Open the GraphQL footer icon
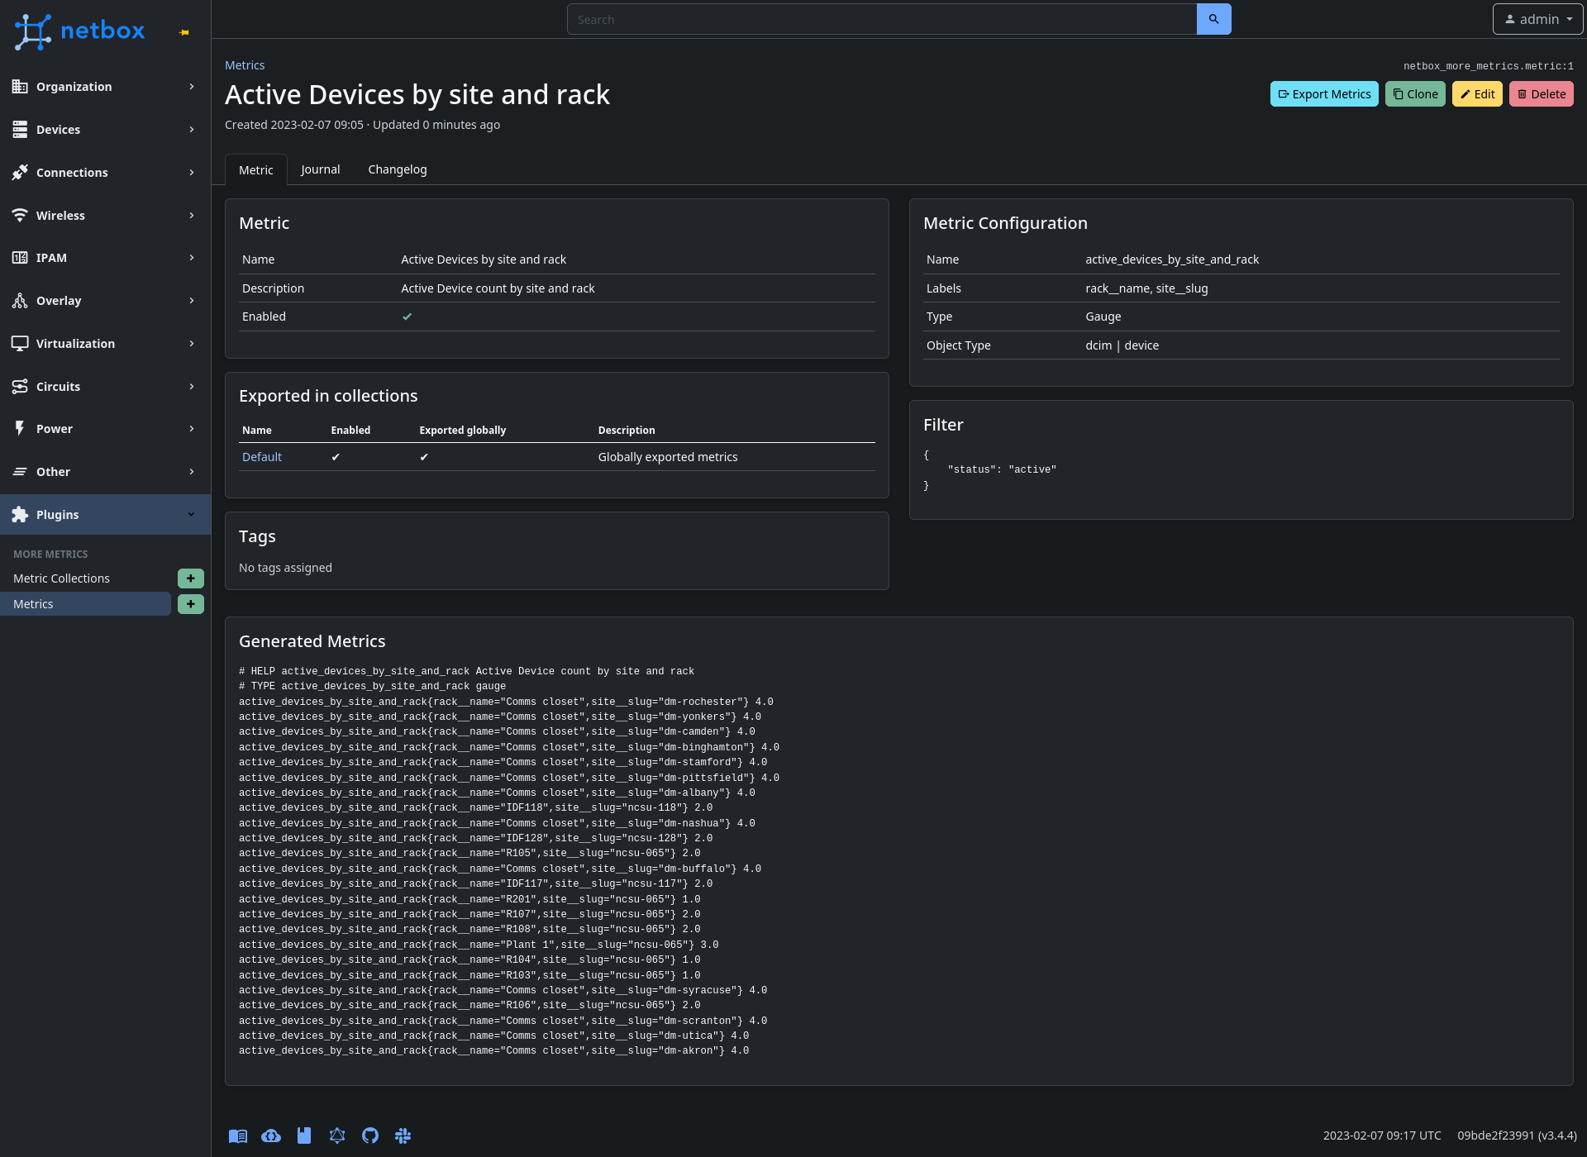 pyautogui.click(x=337, y=1136)
